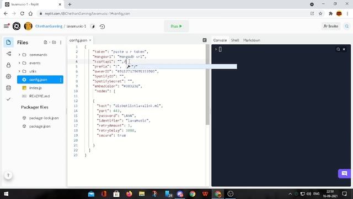Open the lavamusic-1 repl name
353x199 pixels.
[76, 26]
